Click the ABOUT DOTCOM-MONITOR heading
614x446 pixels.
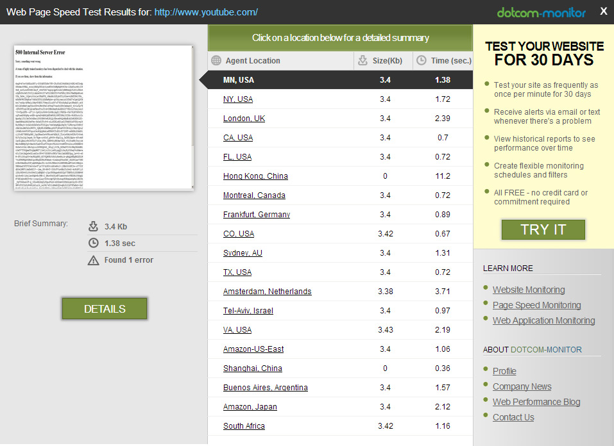coord(532,349)
